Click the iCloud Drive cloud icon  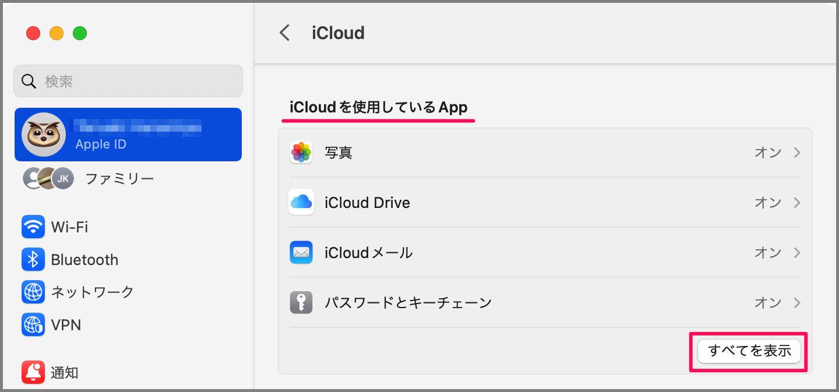301,203
